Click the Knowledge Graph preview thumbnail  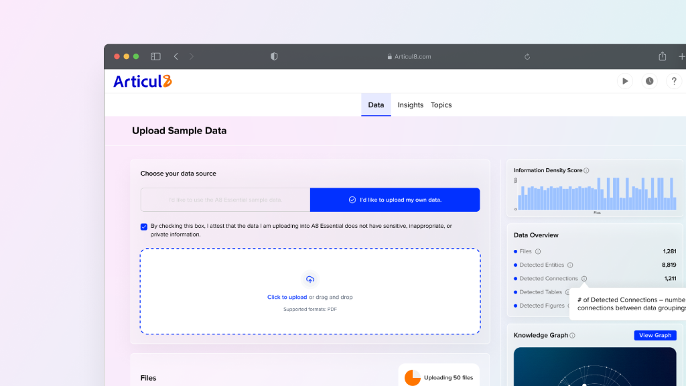(595, 367)
